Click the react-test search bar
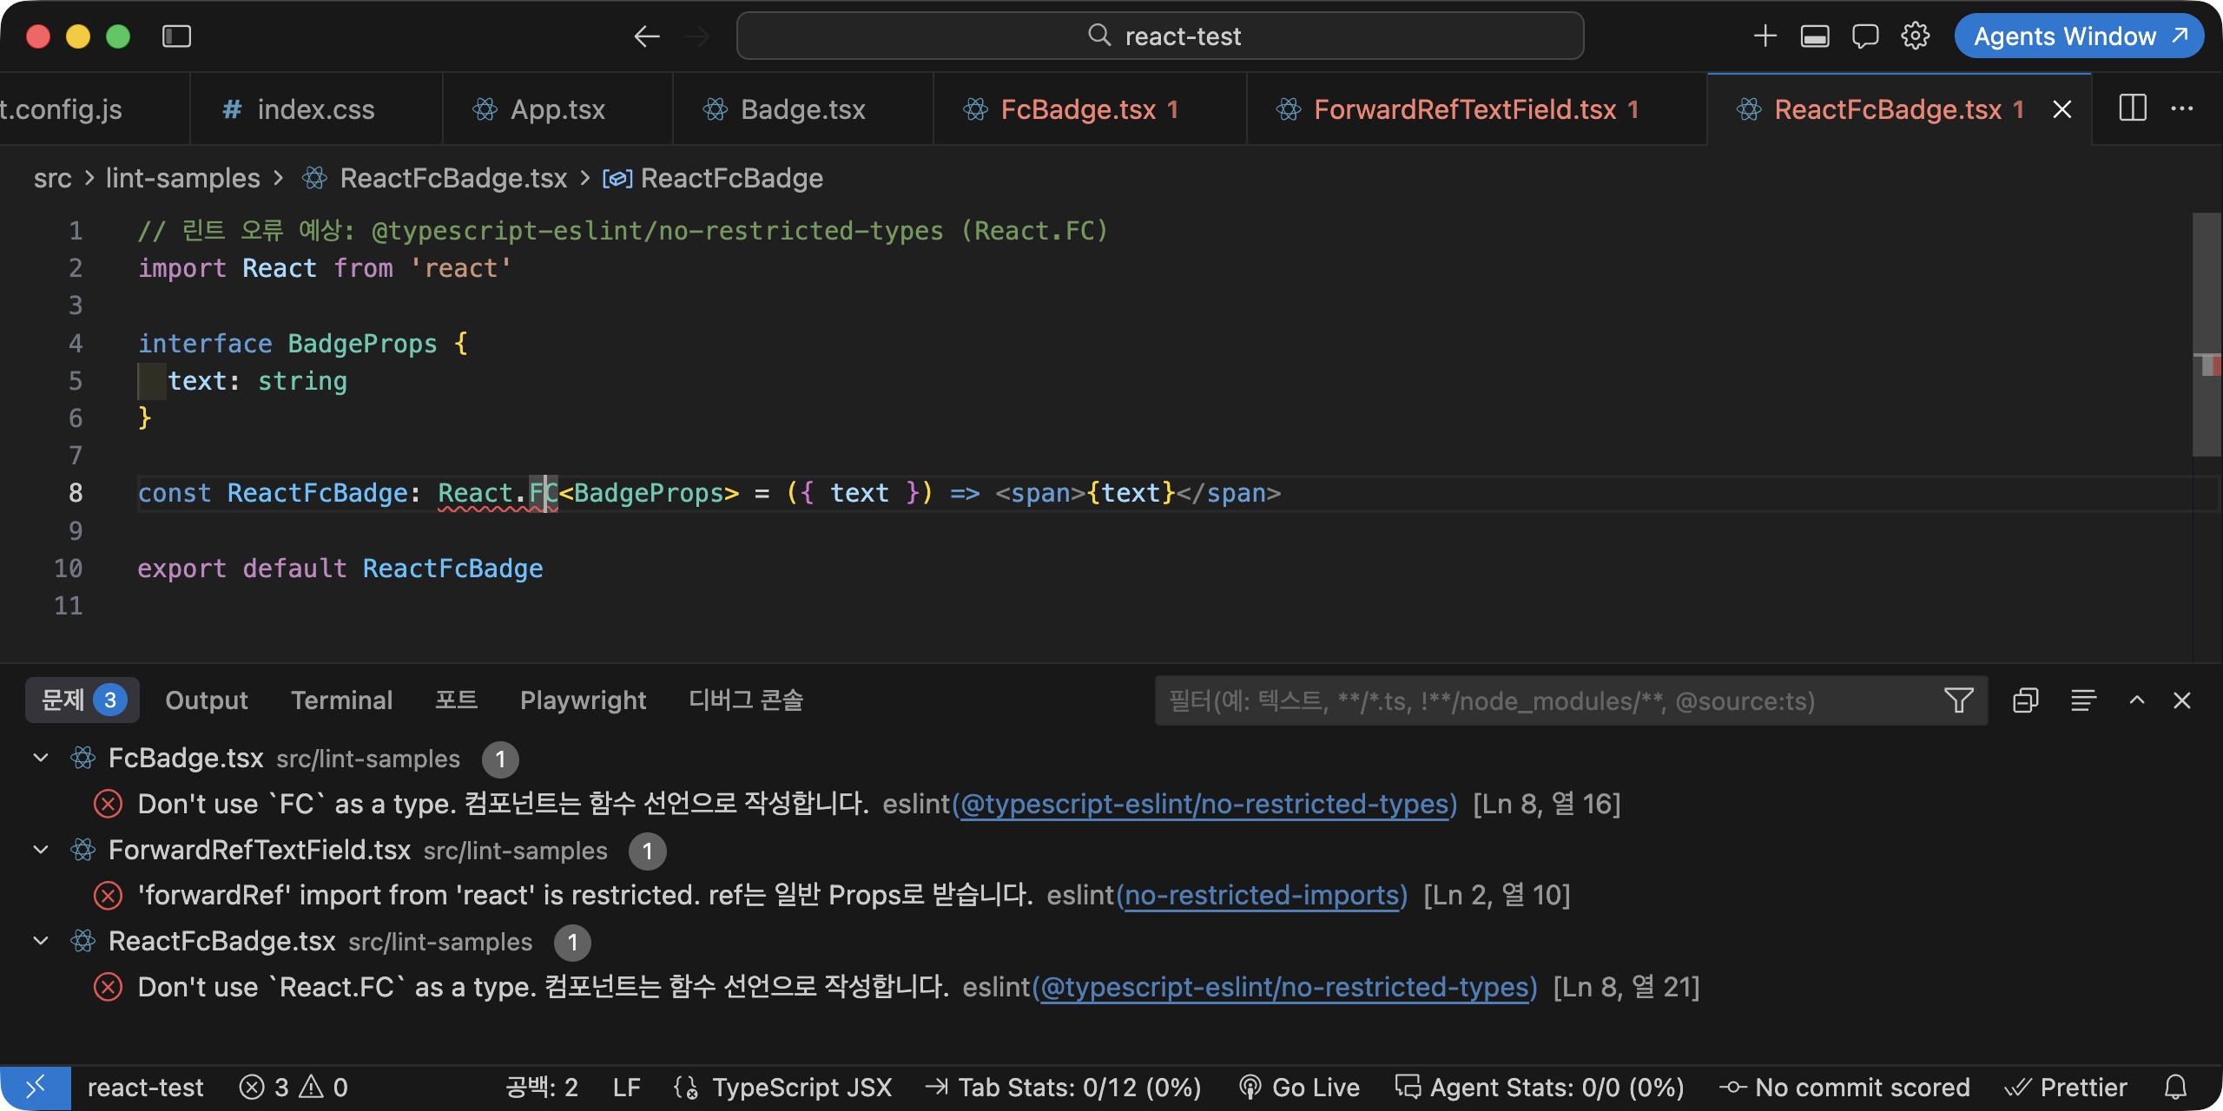 coord(1160,36)
